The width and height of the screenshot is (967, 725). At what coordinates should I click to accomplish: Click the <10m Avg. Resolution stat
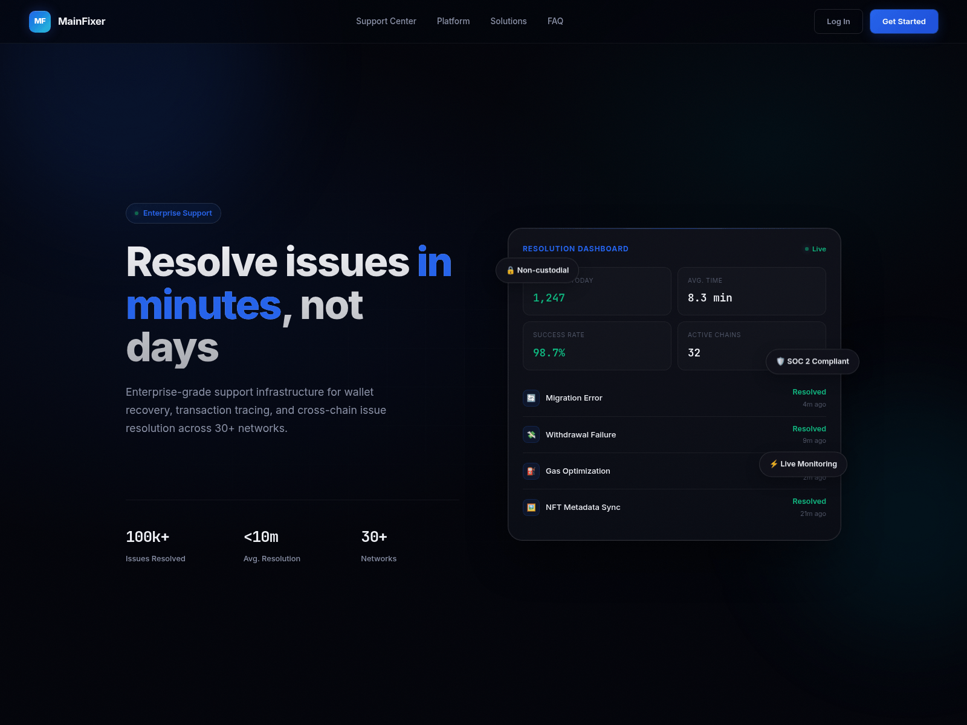tap(272, 546)
